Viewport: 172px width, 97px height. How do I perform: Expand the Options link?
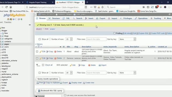point(39,44)
